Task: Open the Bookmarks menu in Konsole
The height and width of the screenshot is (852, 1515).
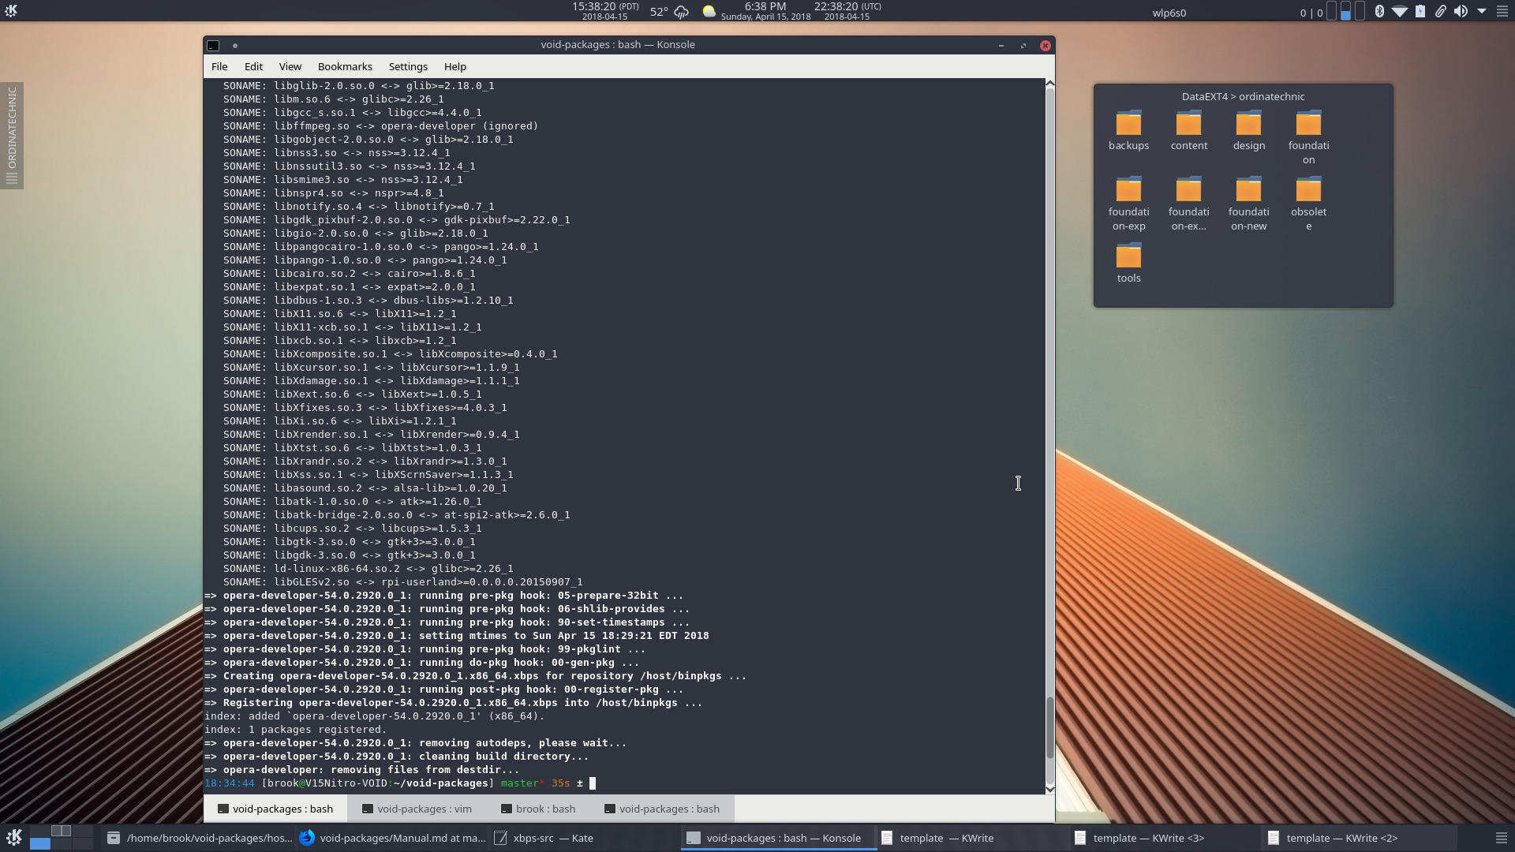Action: coord(345,66)
